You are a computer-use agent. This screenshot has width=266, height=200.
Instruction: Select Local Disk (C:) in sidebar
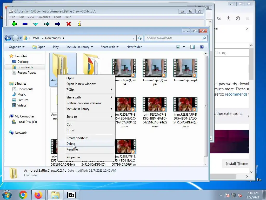click(27, 122)
